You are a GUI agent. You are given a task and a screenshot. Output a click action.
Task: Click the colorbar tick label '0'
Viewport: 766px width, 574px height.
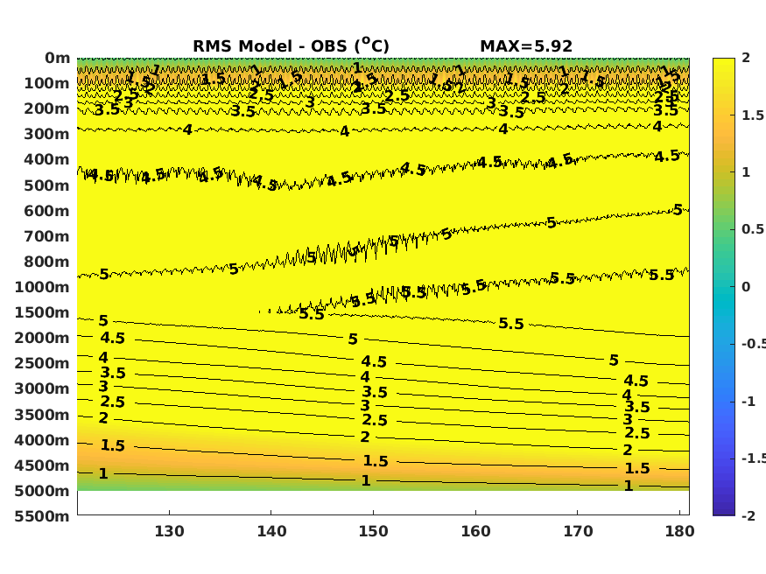click(x=746, y=287)
